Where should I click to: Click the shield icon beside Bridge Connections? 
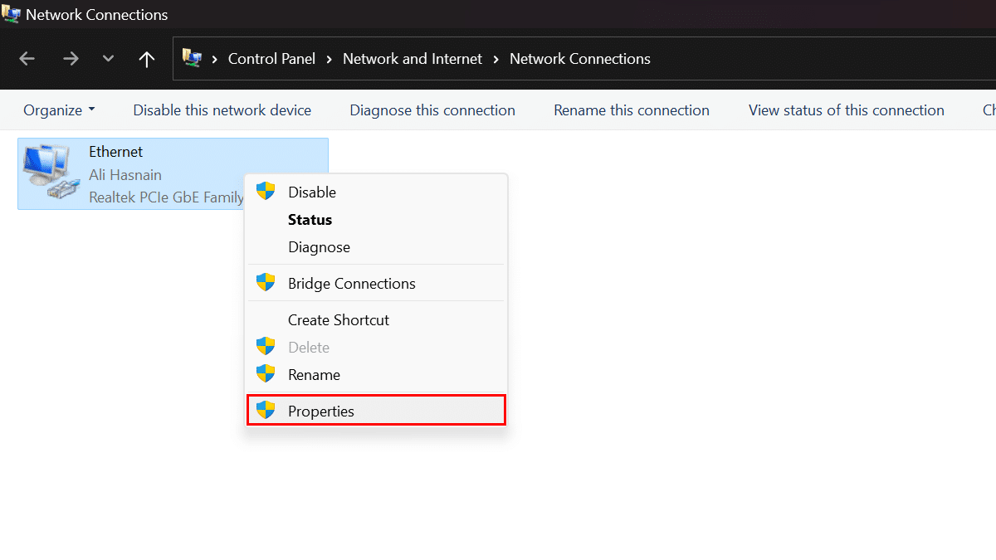[266, 283]
